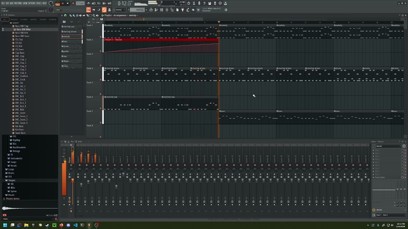Toggle mute dot for Track 4

click(101, 80)
